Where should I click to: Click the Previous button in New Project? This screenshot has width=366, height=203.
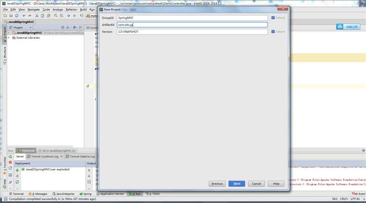click(x=217, y=184)
